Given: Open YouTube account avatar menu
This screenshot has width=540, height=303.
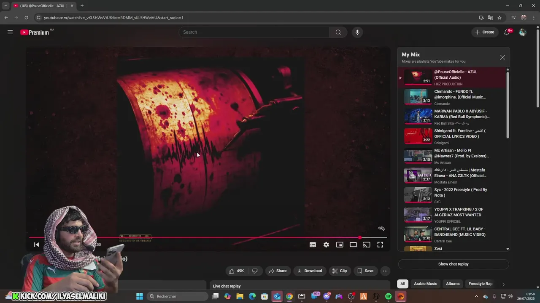Looking at the screenshot, I should (x=523, y=32).
